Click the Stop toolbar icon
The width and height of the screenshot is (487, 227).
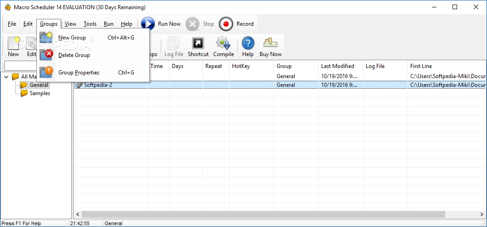pos(193,24)
